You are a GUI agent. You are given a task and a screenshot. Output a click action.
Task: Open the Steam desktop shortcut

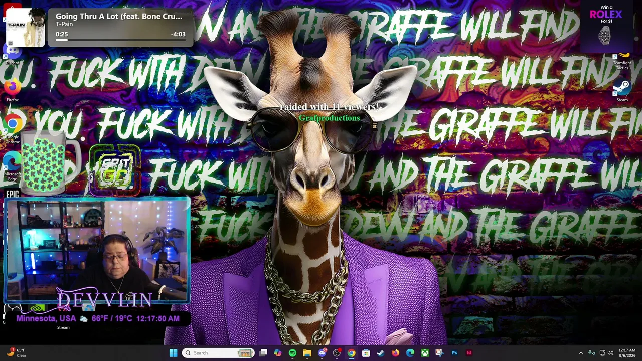[622, 91]
